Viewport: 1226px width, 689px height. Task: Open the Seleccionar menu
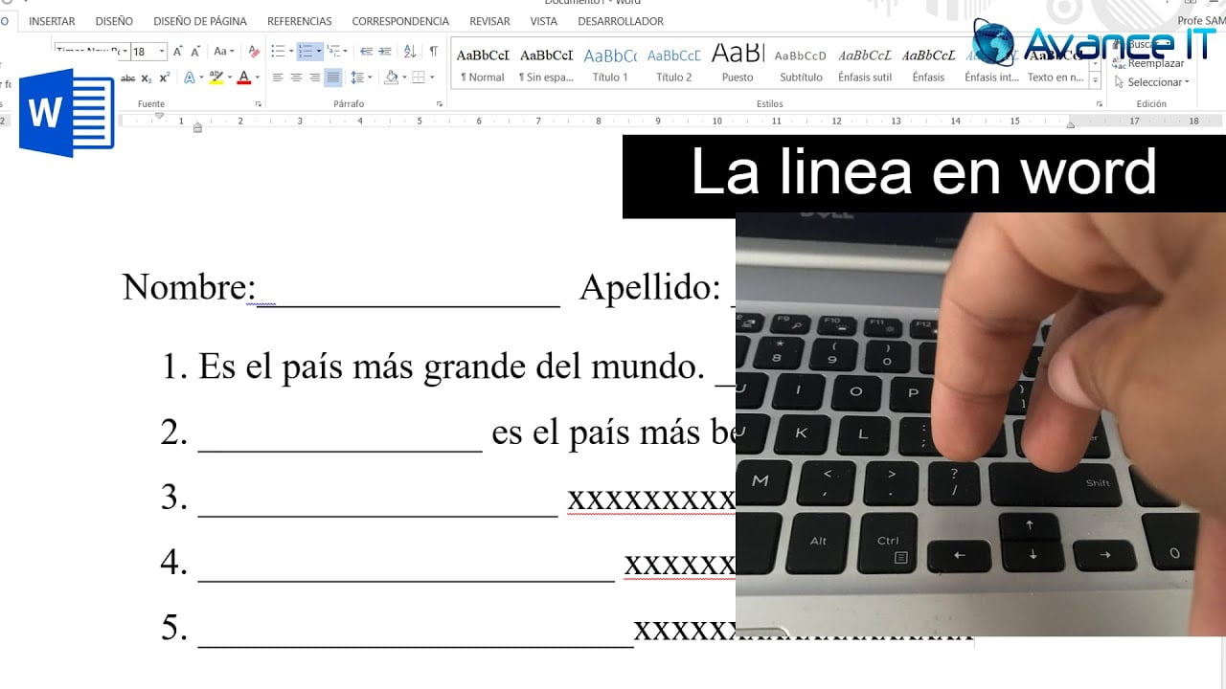click(x=1152, y=82)
